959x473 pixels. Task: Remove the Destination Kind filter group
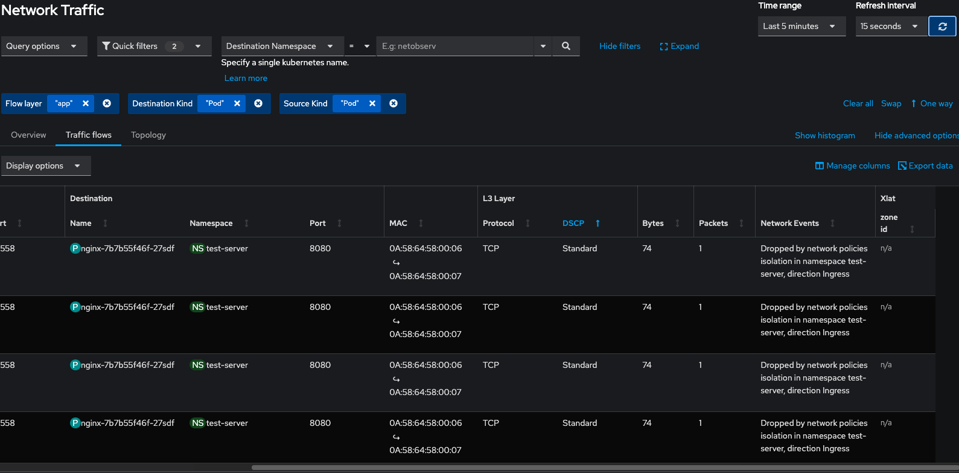tap(258, 103)
